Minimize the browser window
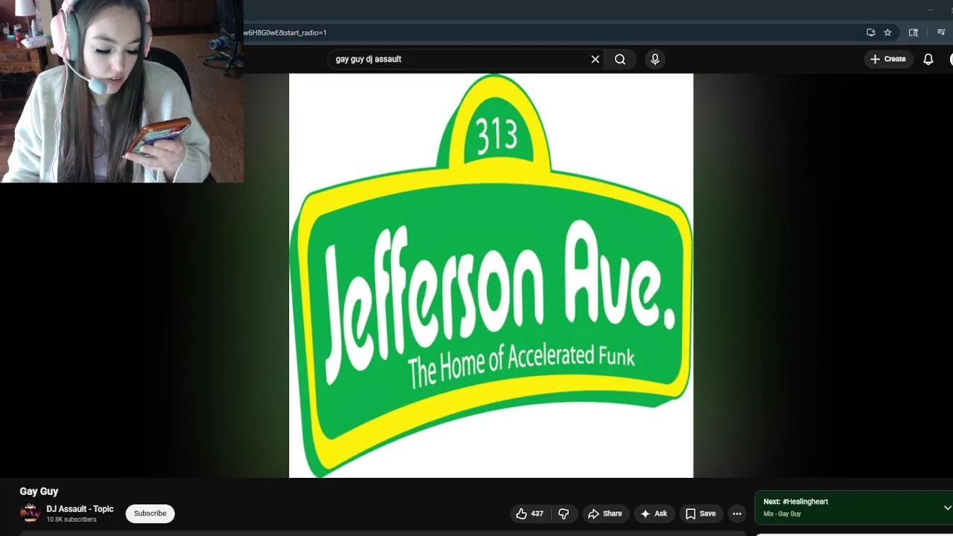 point(930,10)
